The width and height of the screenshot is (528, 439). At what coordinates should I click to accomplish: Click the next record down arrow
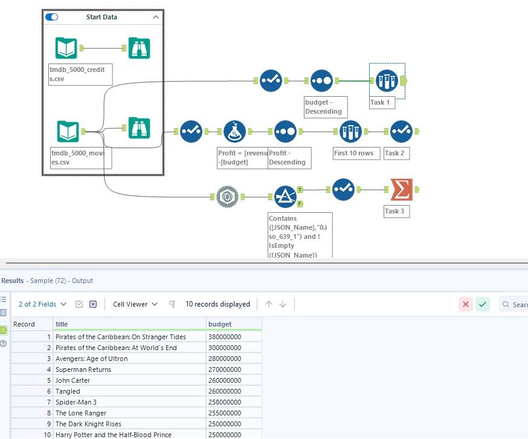[x=283, y=304]
